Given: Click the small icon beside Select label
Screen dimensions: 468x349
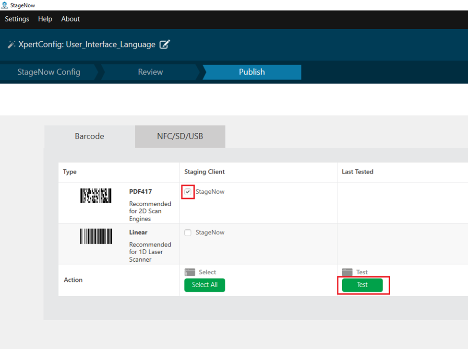Looking at the screenshot, I should click(x=190, y=272).
